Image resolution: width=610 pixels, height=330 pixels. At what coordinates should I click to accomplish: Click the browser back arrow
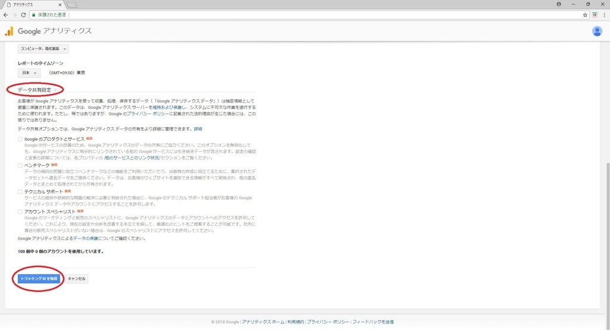[5, 15]
